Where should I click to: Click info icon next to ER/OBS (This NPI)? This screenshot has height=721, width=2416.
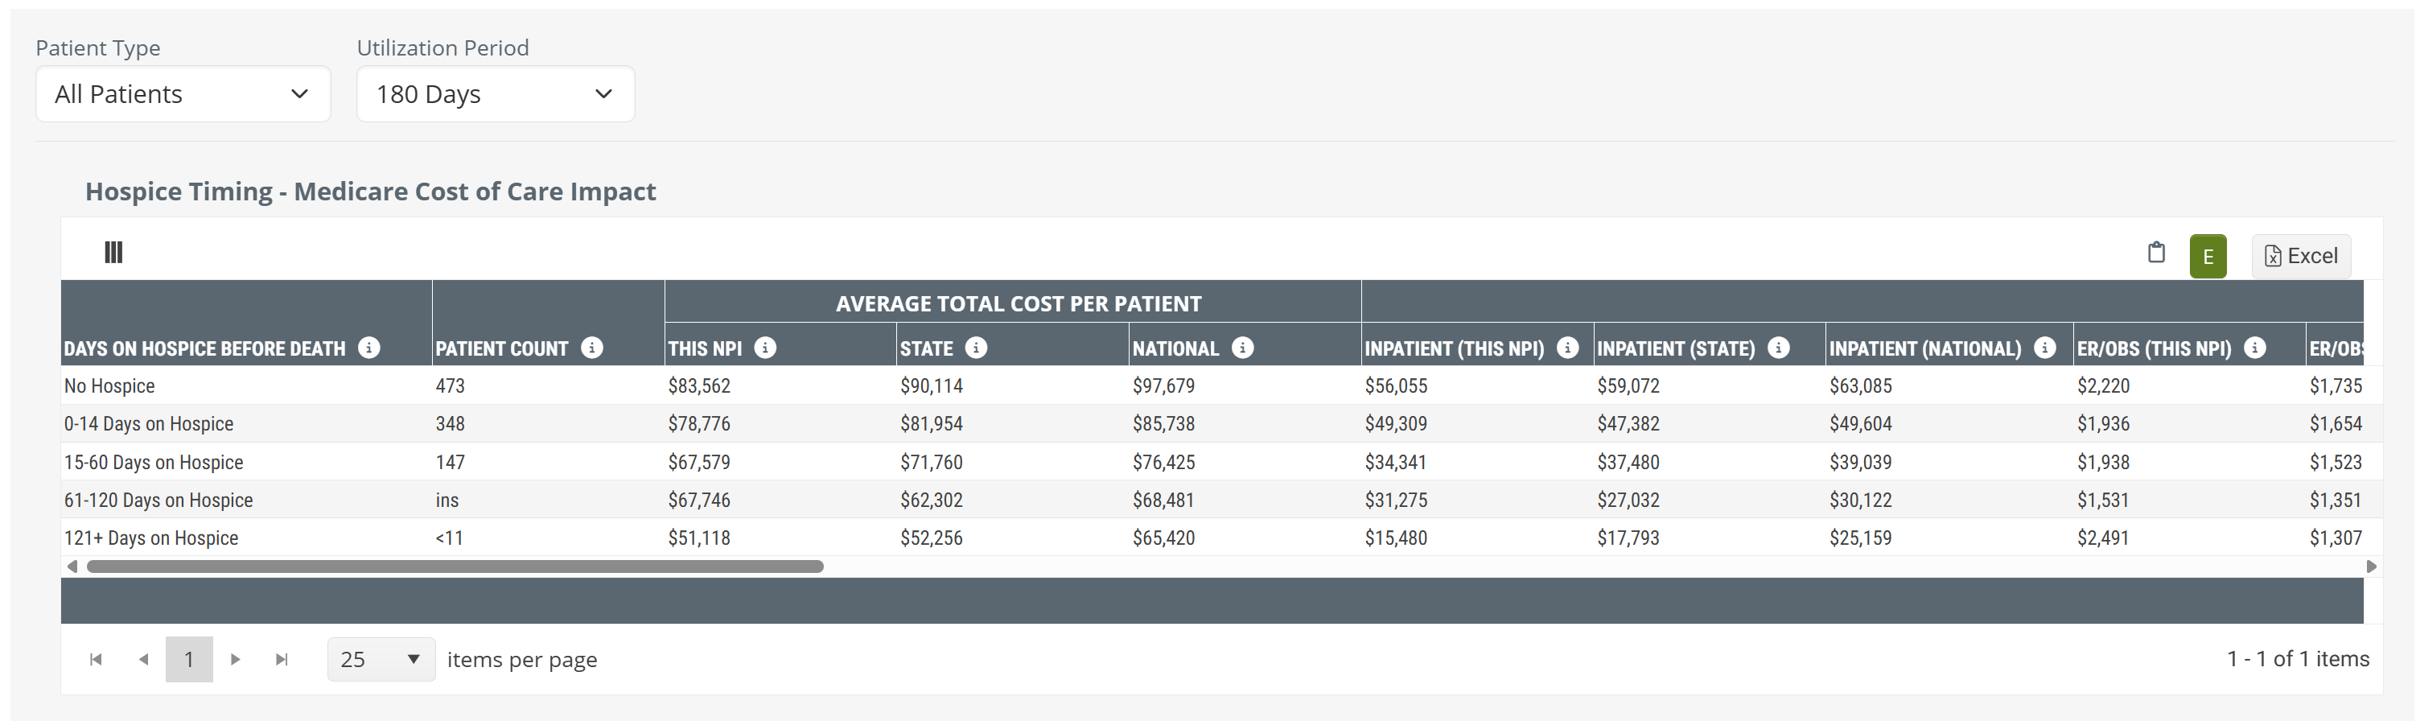(x=2256, y=348)
